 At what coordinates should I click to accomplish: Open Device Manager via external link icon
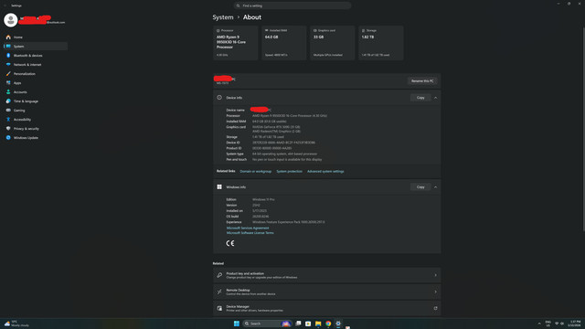[435, 308]
